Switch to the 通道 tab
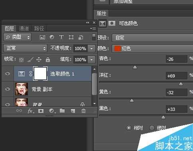The height and width of the screenshot is (151, 193). 24,29
